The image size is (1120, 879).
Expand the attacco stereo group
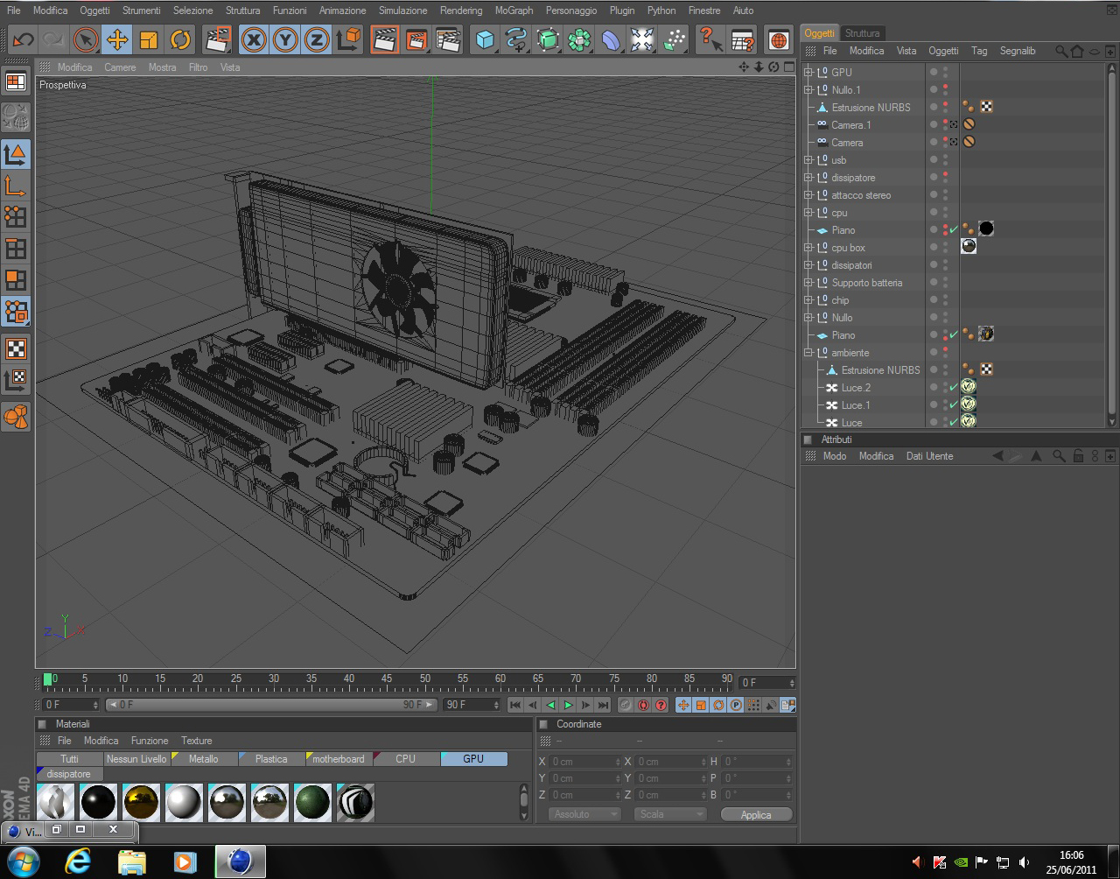click(x=808, y=194)
